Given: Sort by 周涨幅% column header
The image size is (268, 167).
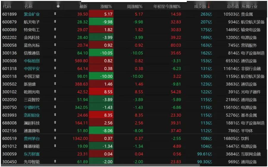Looking at the screenshot, I should click(x=134, y=6).
